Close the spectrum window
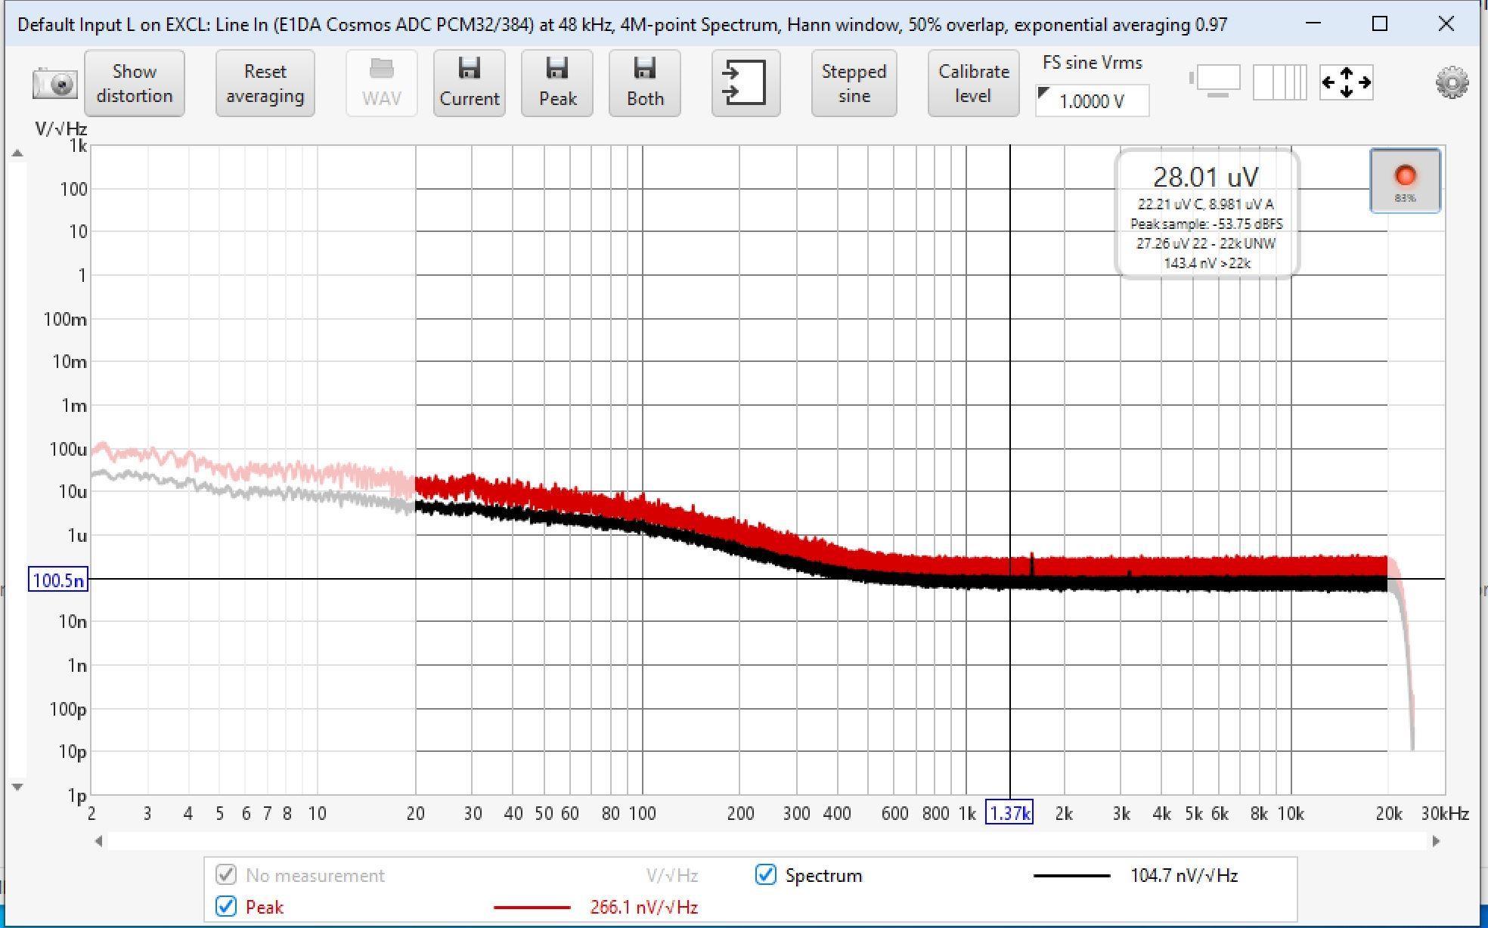This screenshot has height=928, width=1488. tap(1446, 23)
